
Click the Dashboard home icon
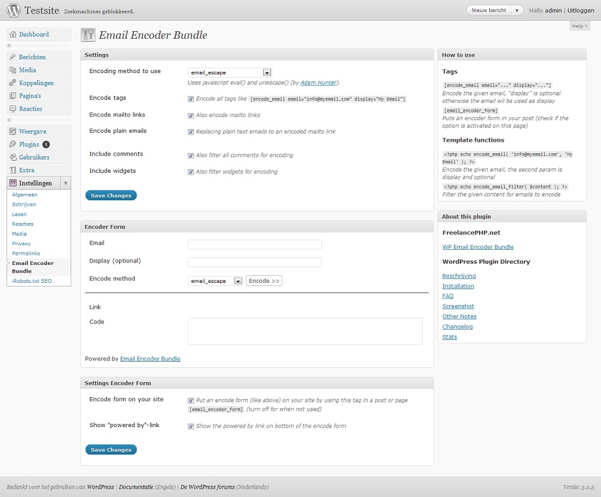click(x=13, y=34)
